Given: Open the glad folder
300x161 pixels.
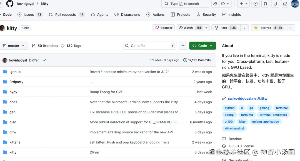Looking at the screenshot, I should [13, 122].
